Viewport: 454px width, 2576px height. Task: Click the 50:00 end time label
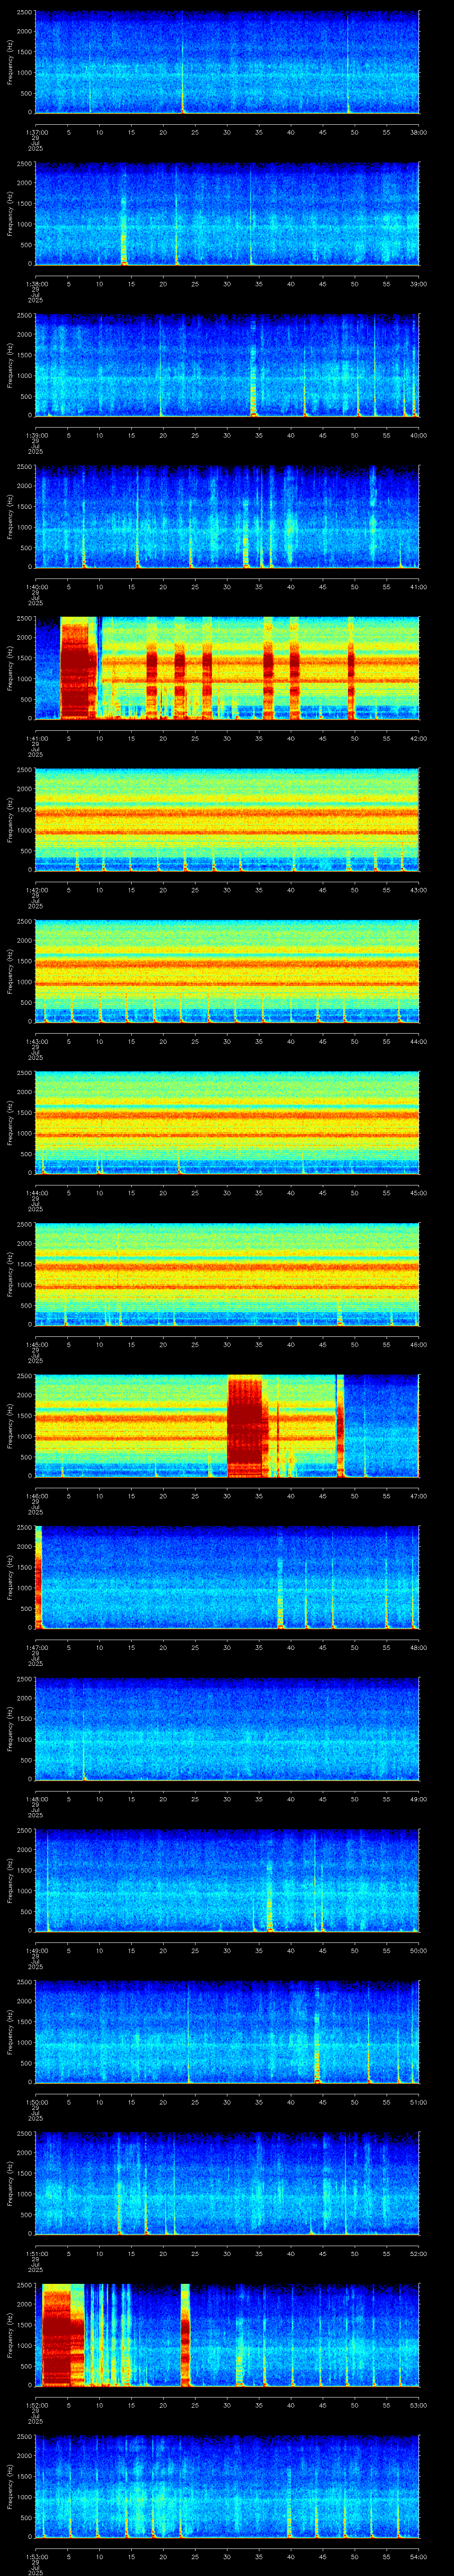coord(418,1950)
